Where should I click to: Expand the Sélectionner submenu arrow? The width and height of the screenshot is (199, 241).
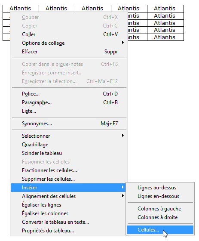[122, 136]
